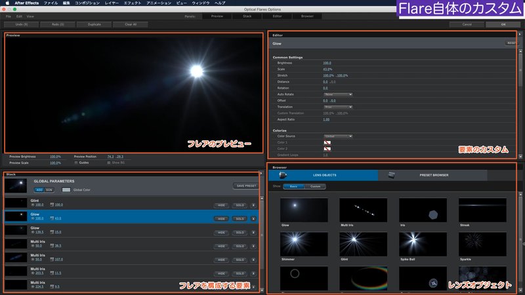Click the folder icon on Preset Browser tab

[391, 175]
